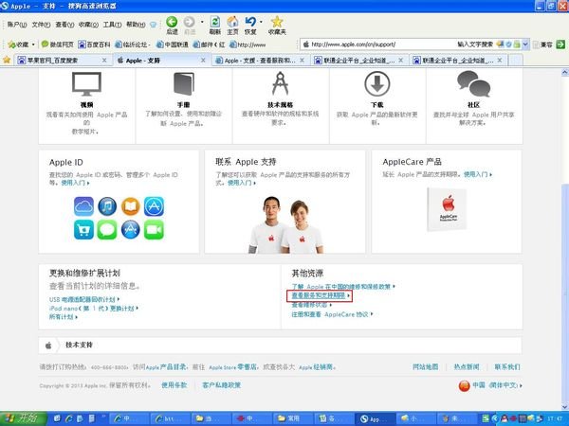
Task: Open the 下载 download arrow icon
Action: coord(377,83)
